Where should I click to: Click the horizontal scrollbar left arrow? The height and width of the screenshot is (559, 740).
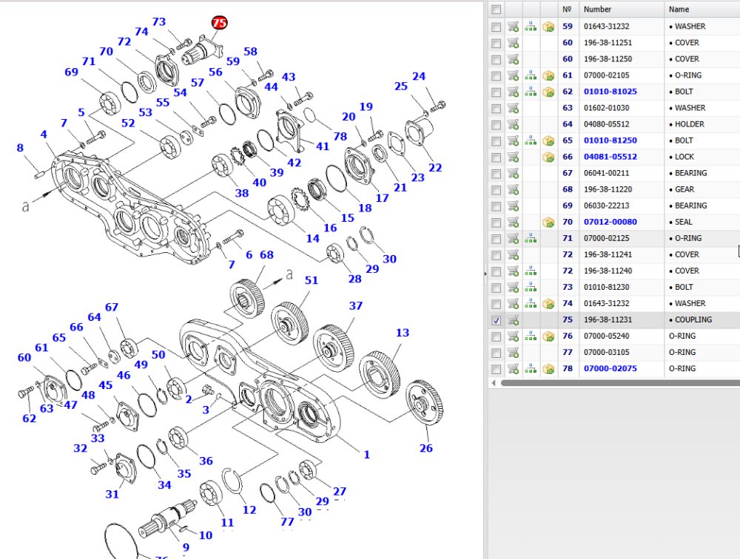[x=494, y=383]
